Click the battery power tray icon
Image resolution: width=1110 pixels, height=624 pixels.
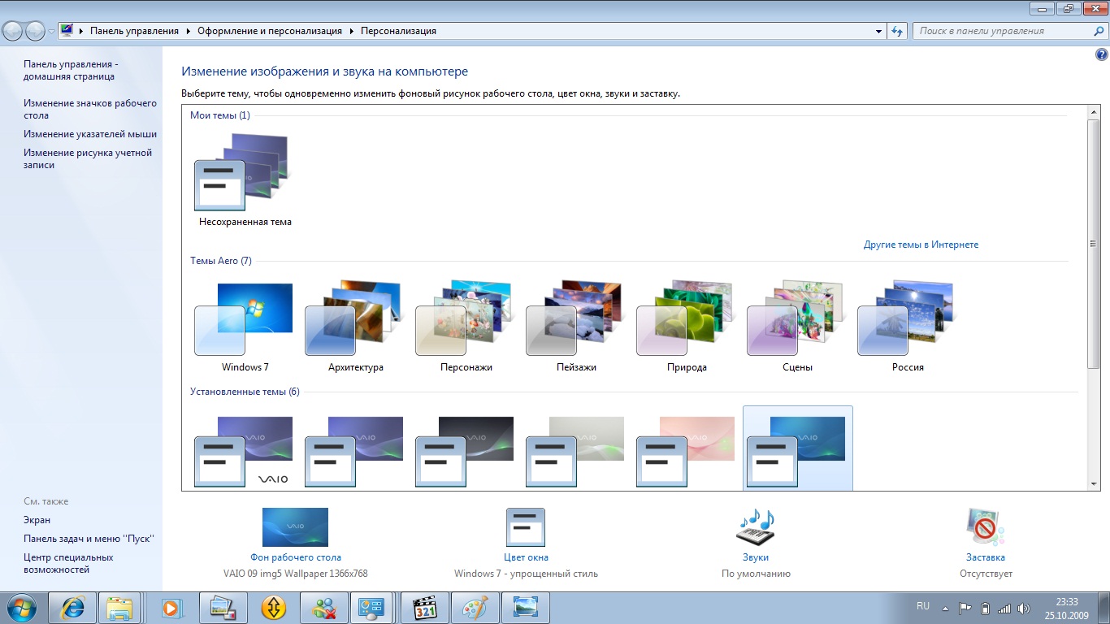click(986, 608)
